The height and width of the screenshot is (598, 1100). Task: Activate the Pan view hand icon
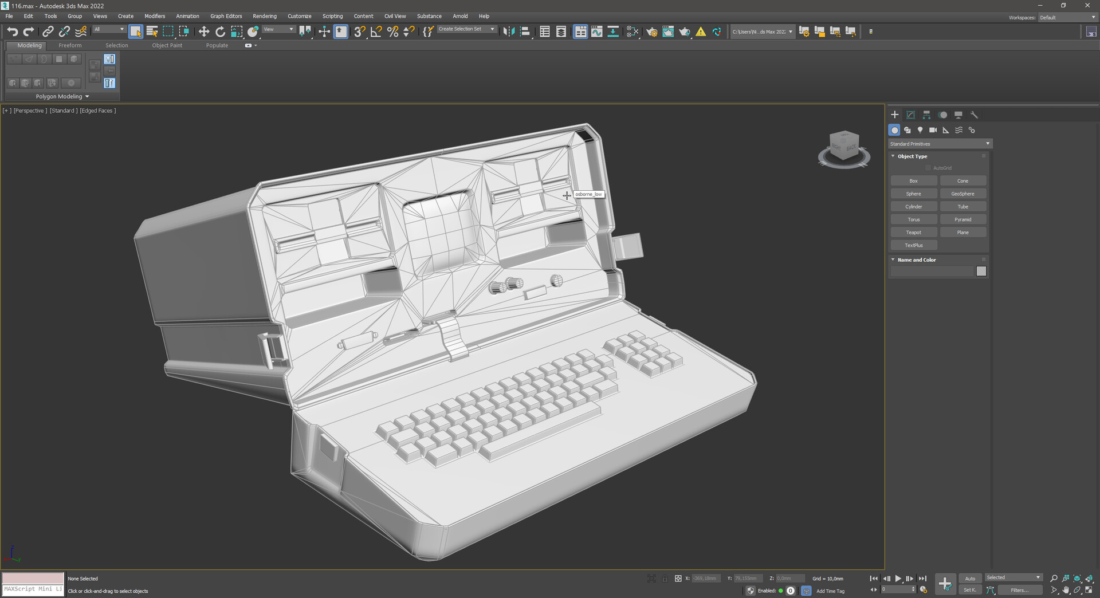[1066, 591]
